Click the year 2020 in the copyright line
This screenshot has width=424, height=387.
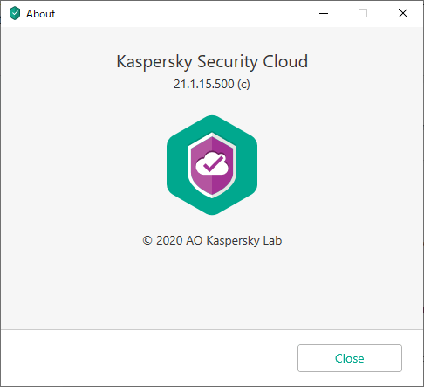tap(169, 240)
